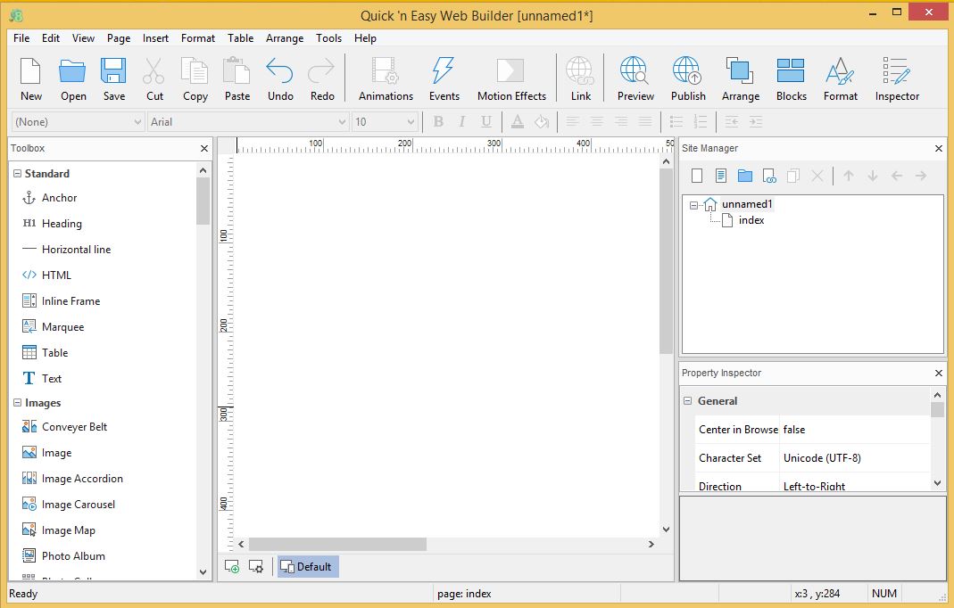
Task: Select the Inline Frame tool
Action: [x=61, y=301]
